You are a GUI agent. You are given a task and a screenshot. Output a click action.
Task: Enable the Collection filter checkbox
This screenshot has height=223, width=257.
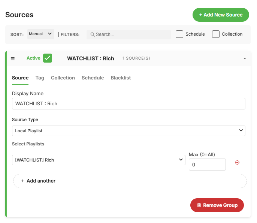pos(216,34)
